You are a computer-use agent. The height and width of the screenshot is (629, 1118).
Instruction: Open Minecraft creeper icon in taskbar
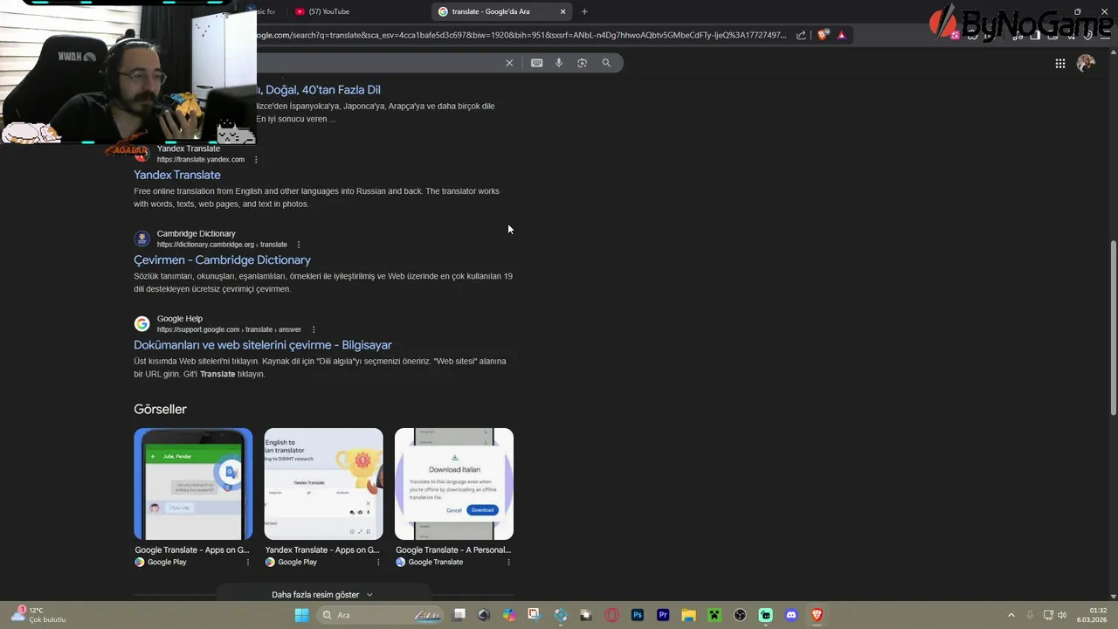[714, 615]
